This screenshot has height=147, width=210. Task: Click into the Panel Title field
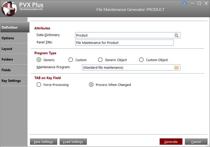[124, 42]
